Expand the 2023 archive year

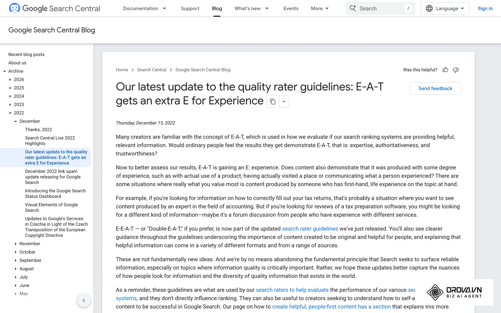[10, 105]
